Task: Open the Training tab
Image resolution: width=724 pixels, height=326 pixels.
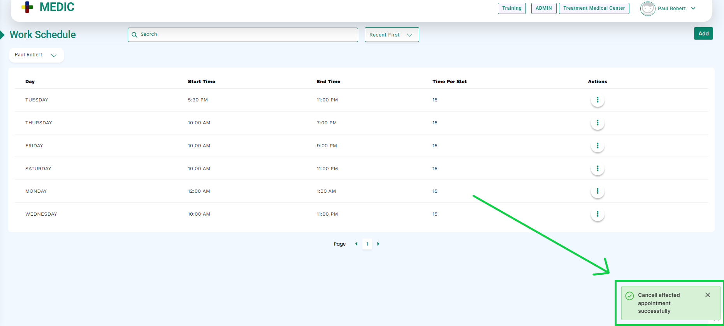Action: pyautogui.click(x=511, y=8)
